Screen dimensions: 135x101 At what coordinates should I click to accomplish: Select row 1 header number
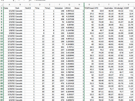click(x=2, y=8)
